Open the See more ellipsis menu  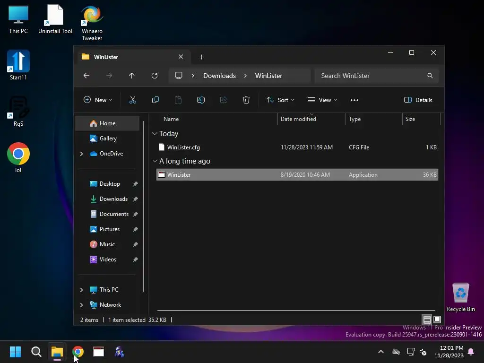pos(354,100)
